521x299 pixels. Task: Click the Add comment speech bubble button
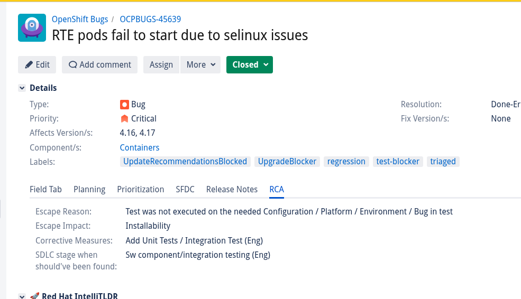(99, 64)
